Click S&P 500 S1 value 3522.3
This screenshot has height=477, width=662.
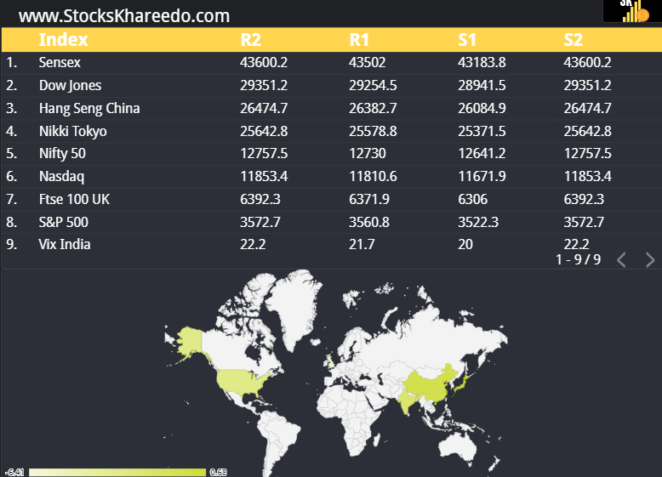(x=478, y=222)
